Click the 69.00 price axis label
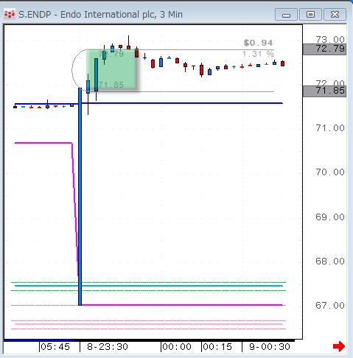 click(330, 217)
